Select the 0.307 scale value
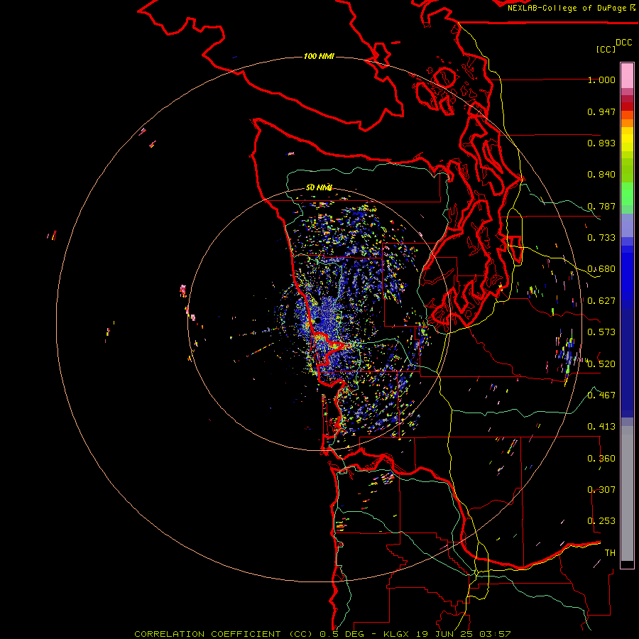Image resolution: width=639 pixels, height=639 pixels. (x=601, y=489)
